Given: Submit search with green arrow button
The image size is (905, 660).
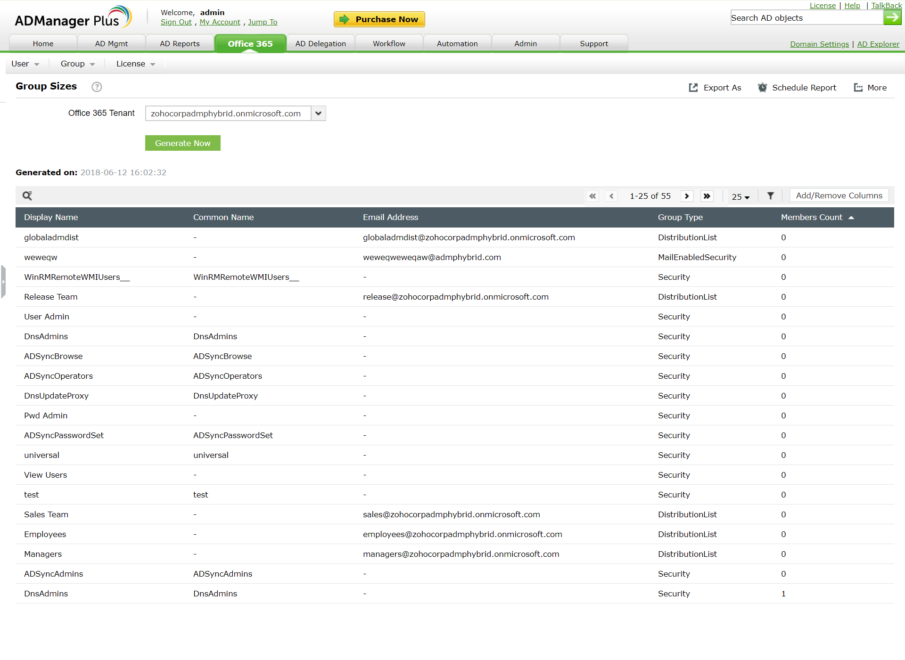Looking at the screenshot, I should tap(892, 17).
